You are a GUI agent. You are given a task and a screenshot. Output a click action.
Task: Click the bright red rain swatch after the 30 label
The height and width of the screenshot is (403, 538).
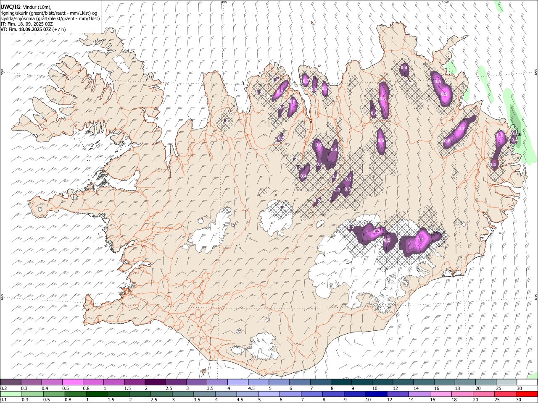pyautogui.click(x=526, y=394)
